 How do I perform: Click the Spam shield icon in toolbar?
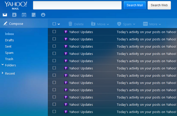click(119, 24)
